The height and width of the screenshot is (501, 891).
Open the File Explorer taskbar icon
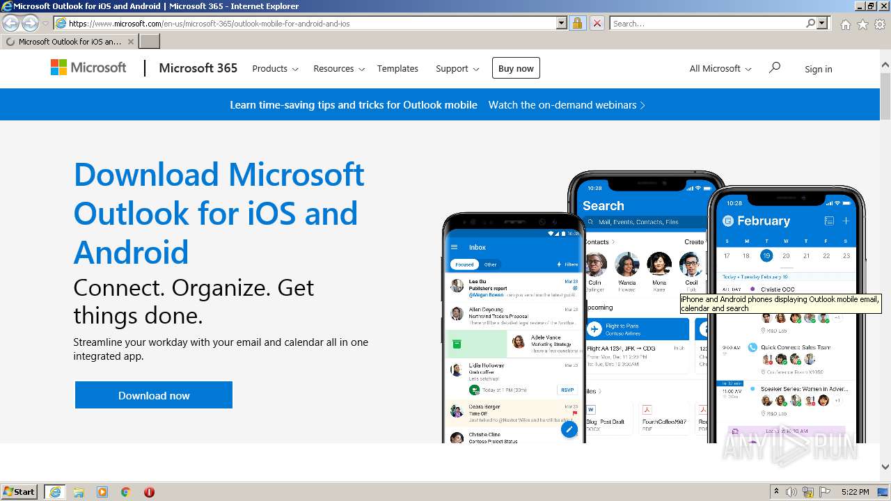coord(79,492)
